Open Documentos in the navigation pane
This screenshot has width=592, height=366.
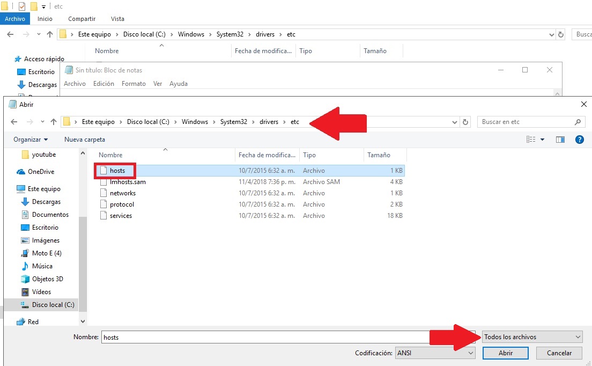click(x=45, y=215)
